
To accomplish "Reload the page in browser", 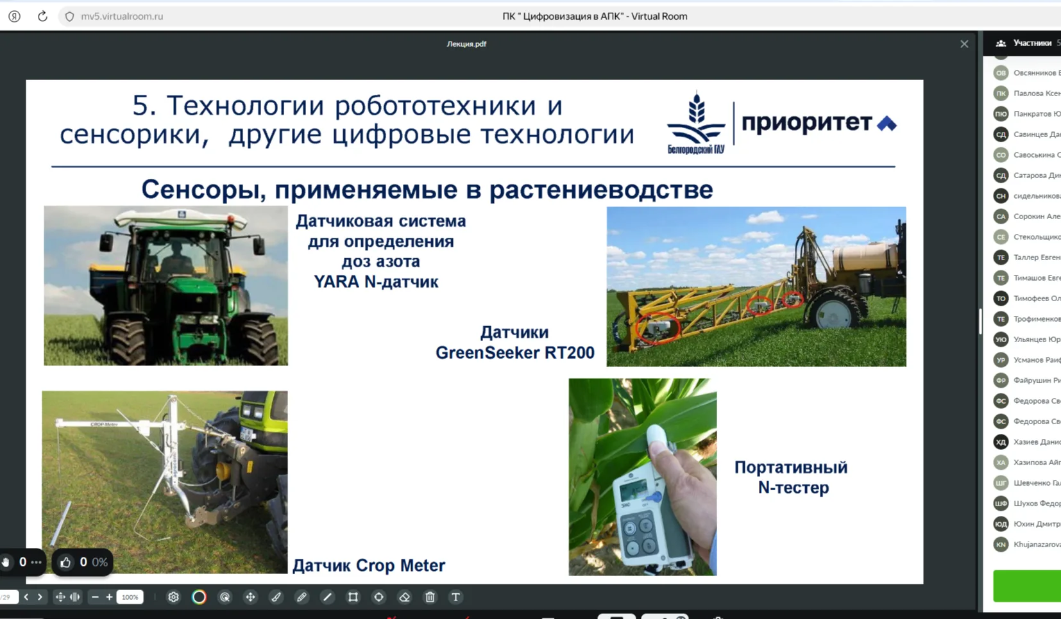I will pyautogui.click(x=42, y=17).
